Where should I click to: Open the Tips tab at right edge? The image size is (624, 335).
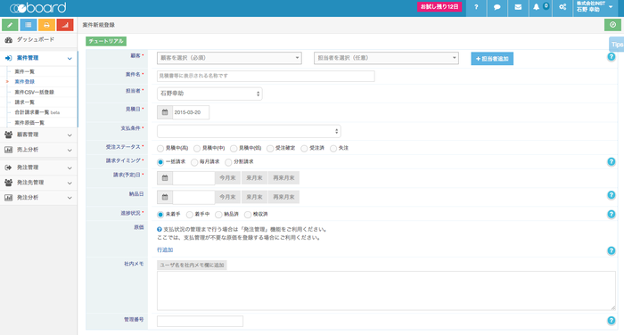click(617, 45)
